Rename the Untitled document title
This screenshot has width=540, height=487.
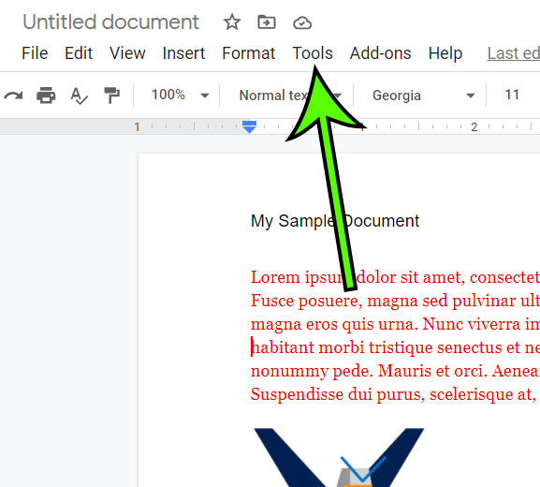click(110, 22)
